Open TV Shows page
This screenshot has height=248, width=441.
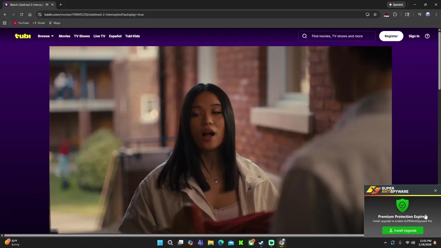[82, 36]
